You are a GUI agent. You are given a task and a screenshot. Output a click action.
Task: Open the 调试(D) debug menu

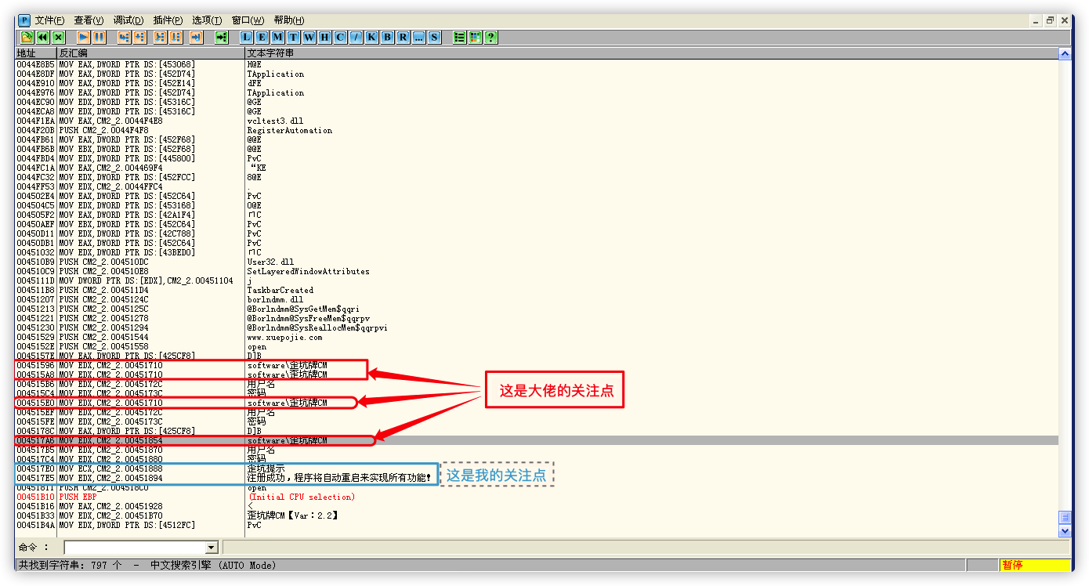pos(128,20)
